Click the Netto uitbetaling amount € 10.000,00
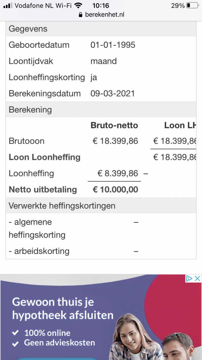The height and width of the screenshot is (360, 202). 115,190
